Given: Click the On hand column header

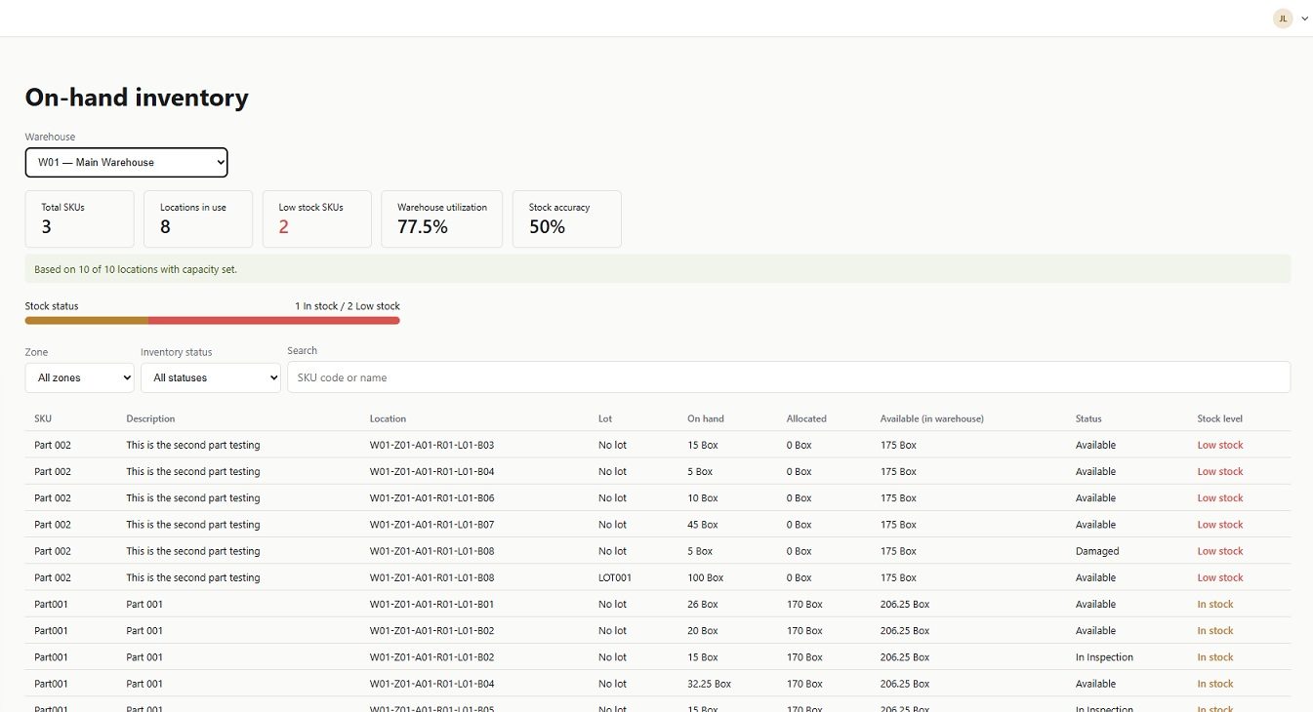Looking at the screenshot, I should pyautogui.click(x=706, y=418).
